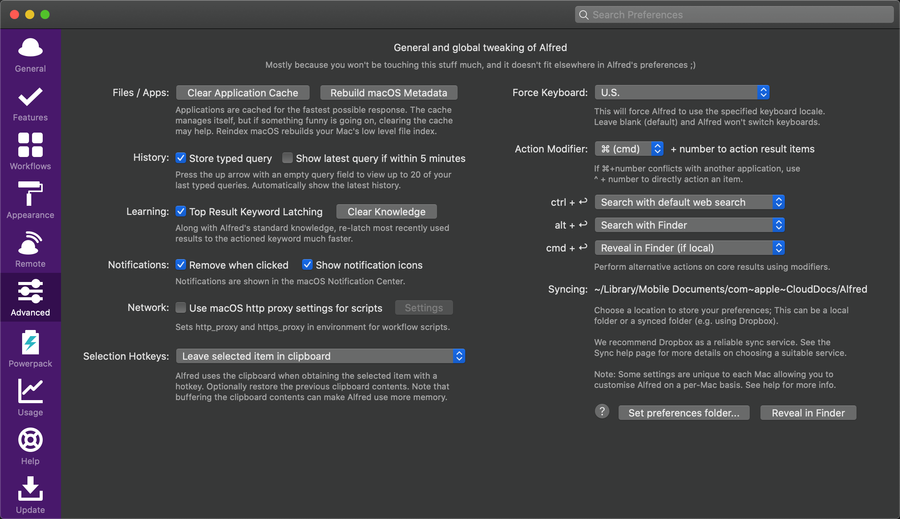900x519 pixels.
Task: Click the yellow minimize window button
Action: pyautogui.click(x=30, y=14)
